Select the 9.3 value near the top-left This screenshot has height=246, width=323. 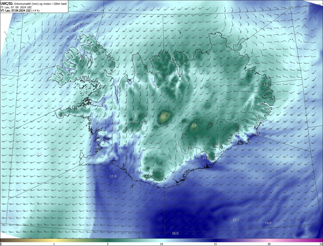tap(38, 16)
